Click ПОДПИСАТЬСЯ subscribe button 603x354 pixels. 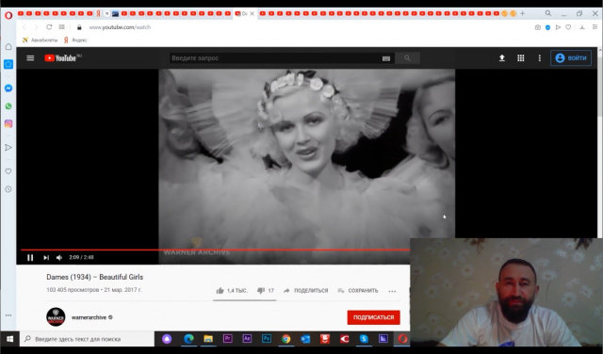(373, 317)
